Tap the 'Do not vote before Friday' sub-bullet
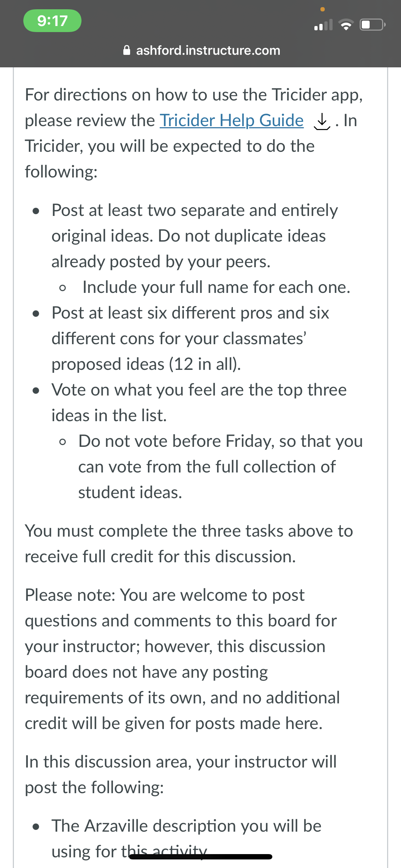 point(220,467)
